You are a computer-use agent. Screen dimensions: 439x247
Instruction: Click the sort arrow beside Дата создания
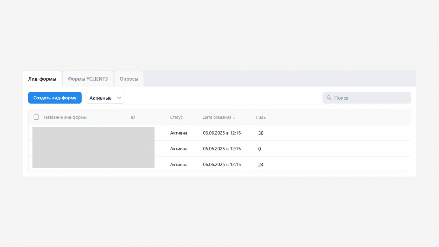coord(234,117)
